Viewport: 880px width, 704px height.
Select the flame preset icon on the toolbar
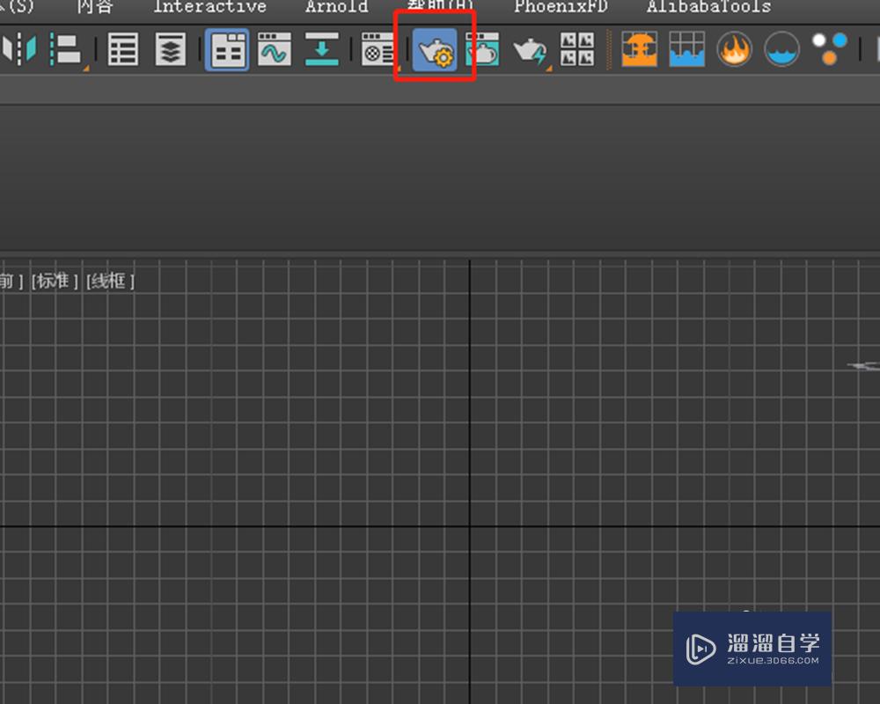tap(735, 49)
